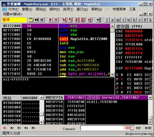Toggle EBP stack tracking mode
Screen dimensions: 154x137
point(138,128)
